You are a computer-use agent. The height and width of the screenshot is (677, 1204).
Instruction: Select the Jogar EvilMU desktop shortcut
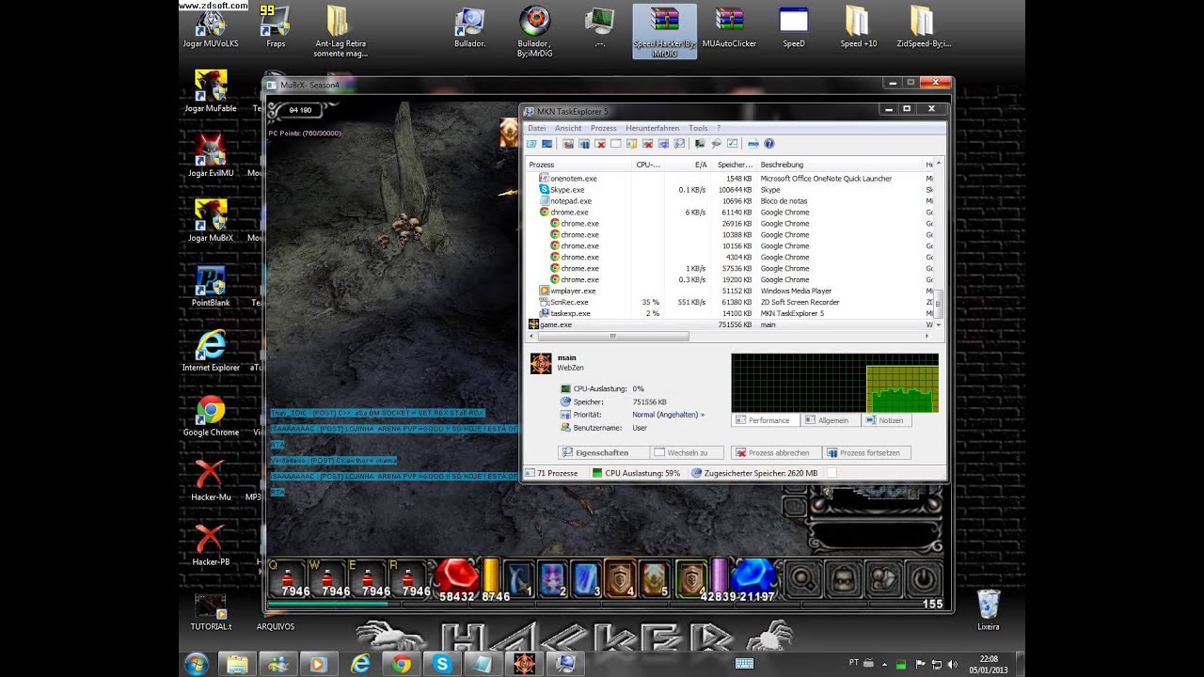211,156
